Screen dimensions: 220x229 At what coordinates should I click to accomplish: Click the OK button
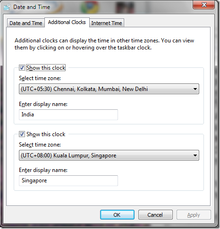pos(117,215)
